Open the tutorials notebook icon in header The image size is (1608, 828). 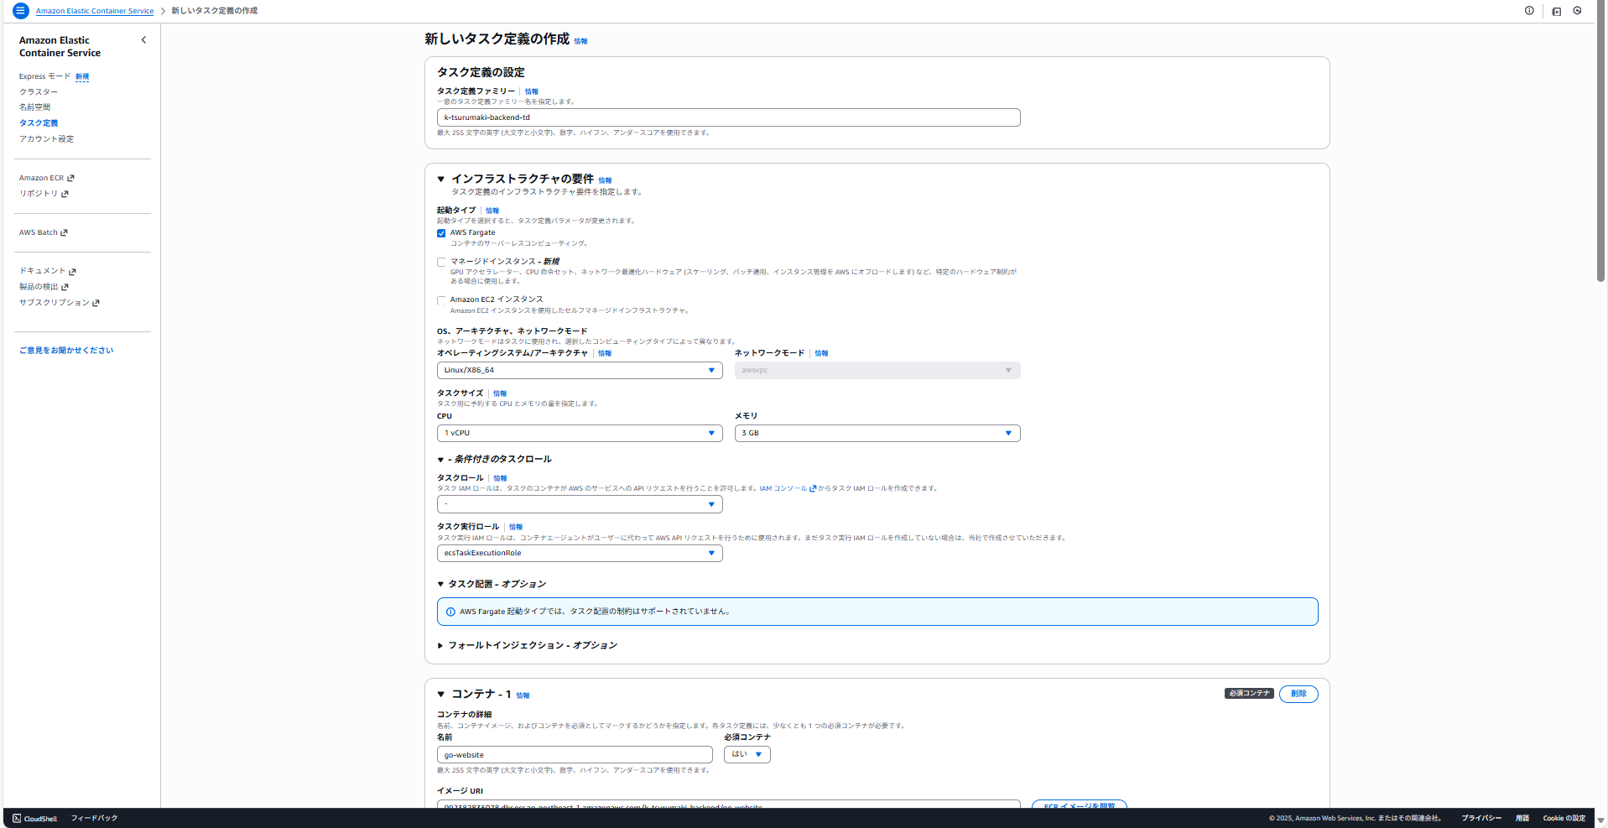[1556, 11]
